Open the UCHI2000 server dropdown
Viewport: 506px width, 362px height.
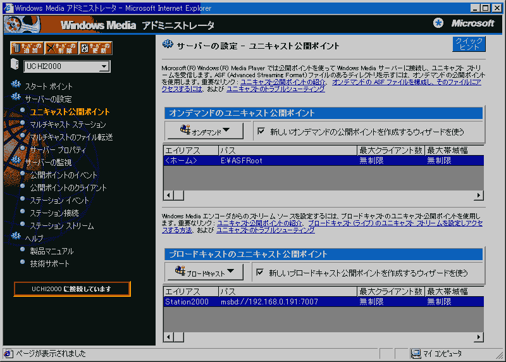pos(104,66)
